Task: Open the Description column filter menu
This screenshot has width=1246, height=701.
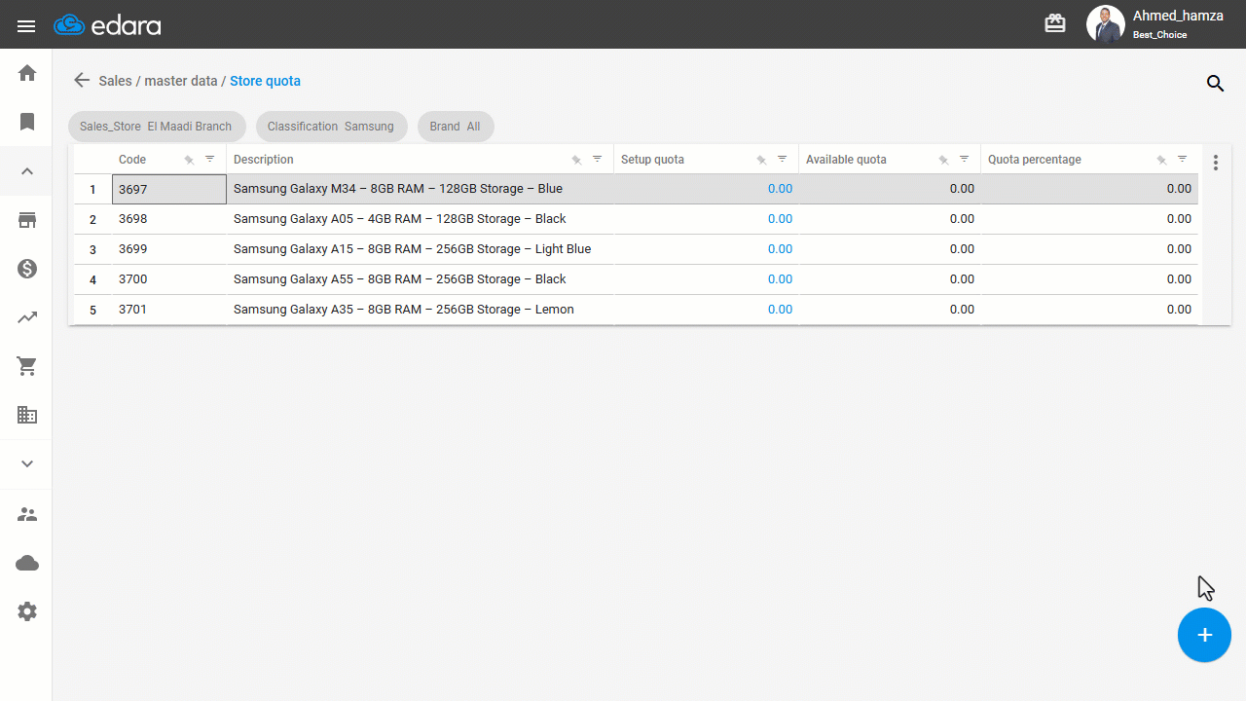Action: 597,159
